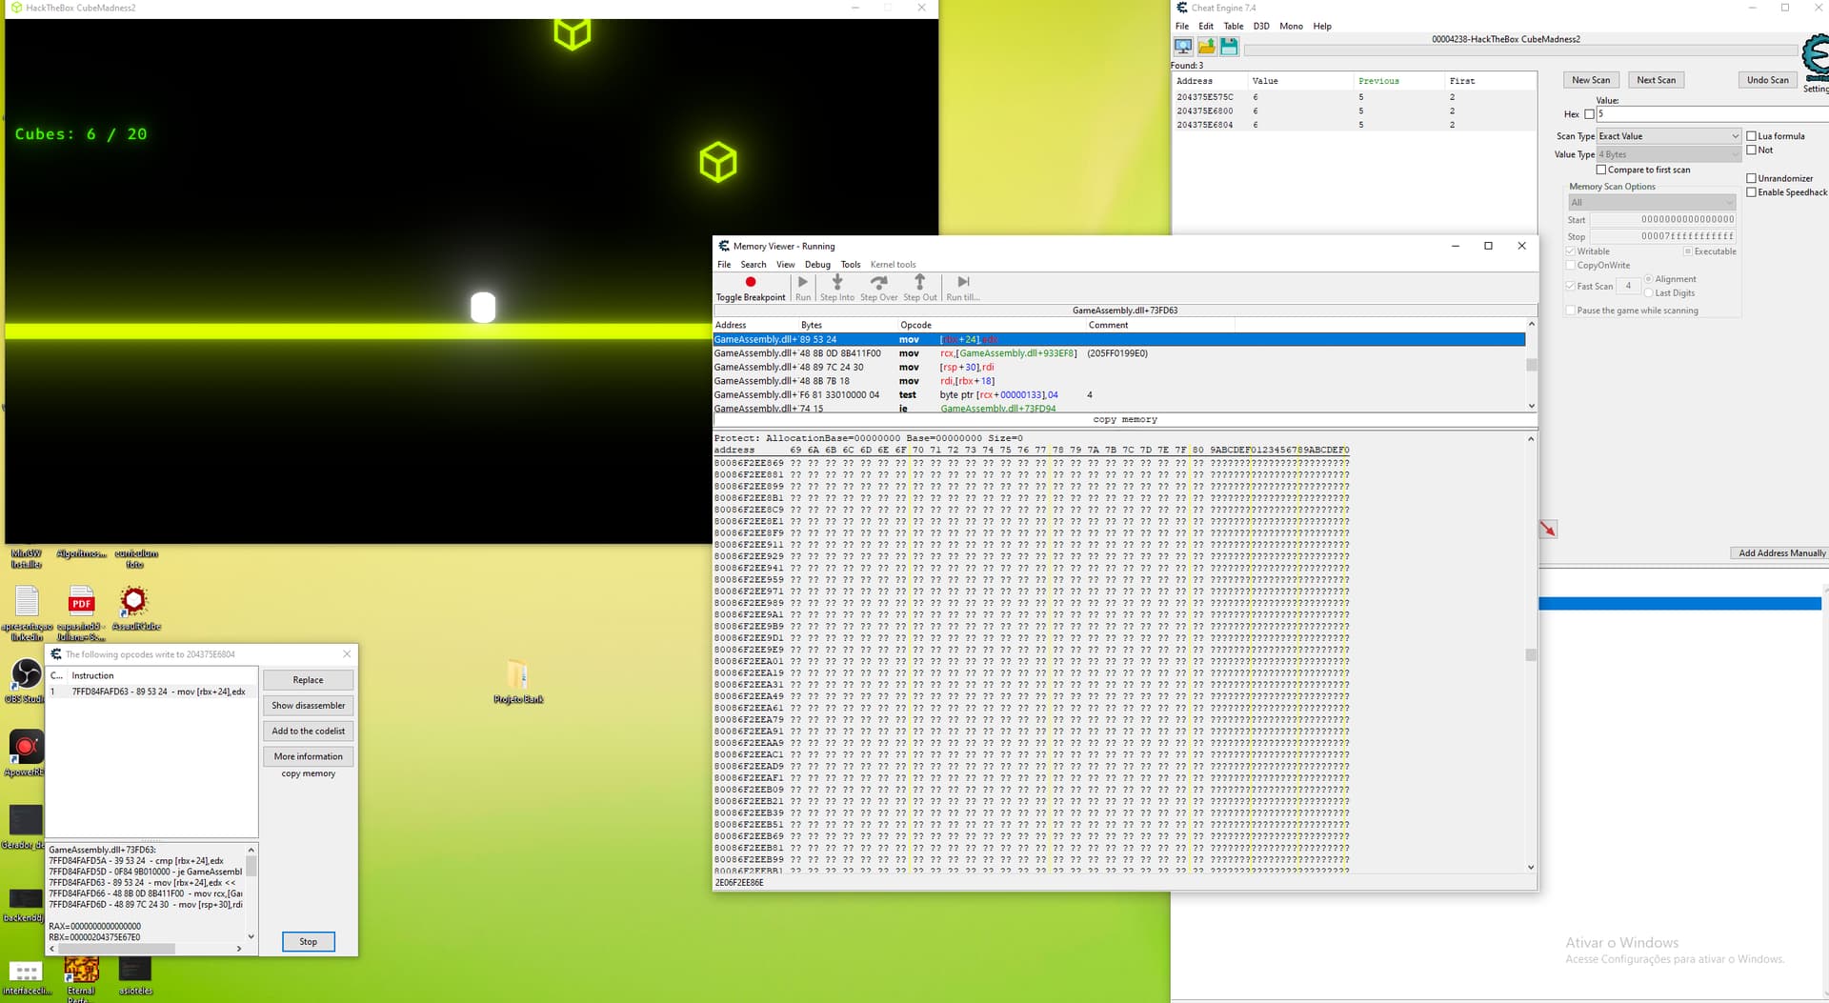Open the process list computer icon
The width and height of the screenshot is (1829, 1003).
[1183, 46]
